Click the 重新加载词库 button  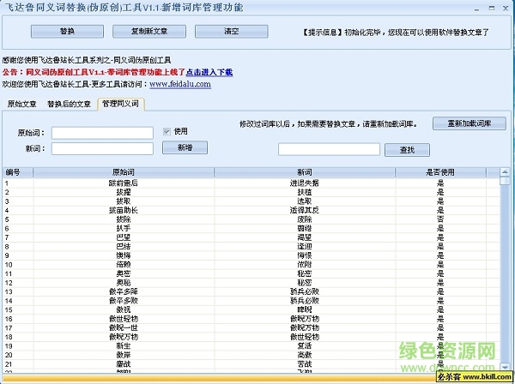469,123
